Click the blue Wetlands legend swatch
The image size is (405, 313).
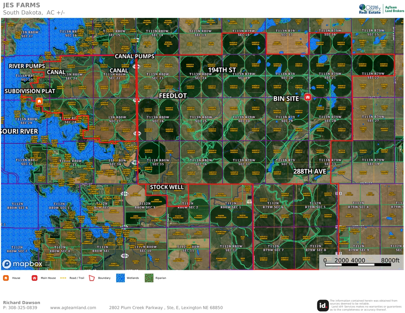coord(120,278)
